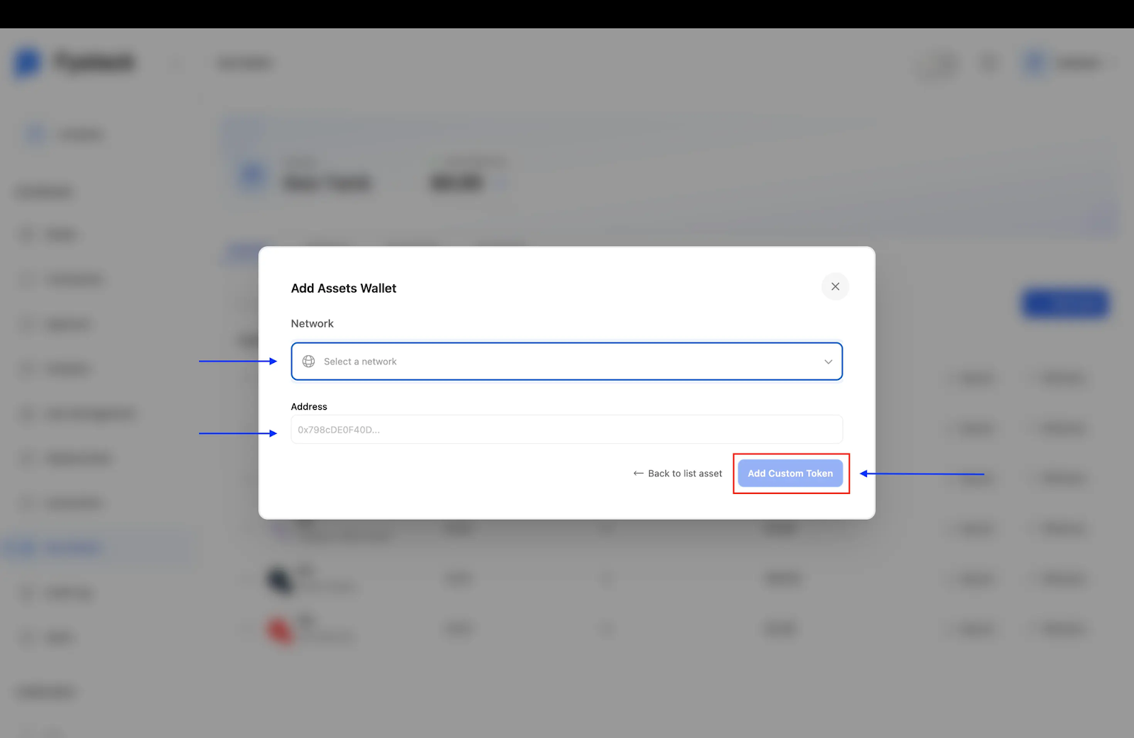This screenshot has width=1134, height=738.
Task: Click the icon left of the profile avatar
Action: click(x=990, y=63)
